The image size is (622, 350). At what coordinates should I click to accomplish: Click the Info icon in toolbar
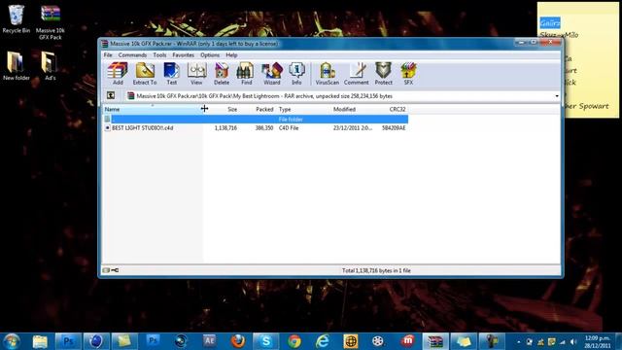point(296,74)
